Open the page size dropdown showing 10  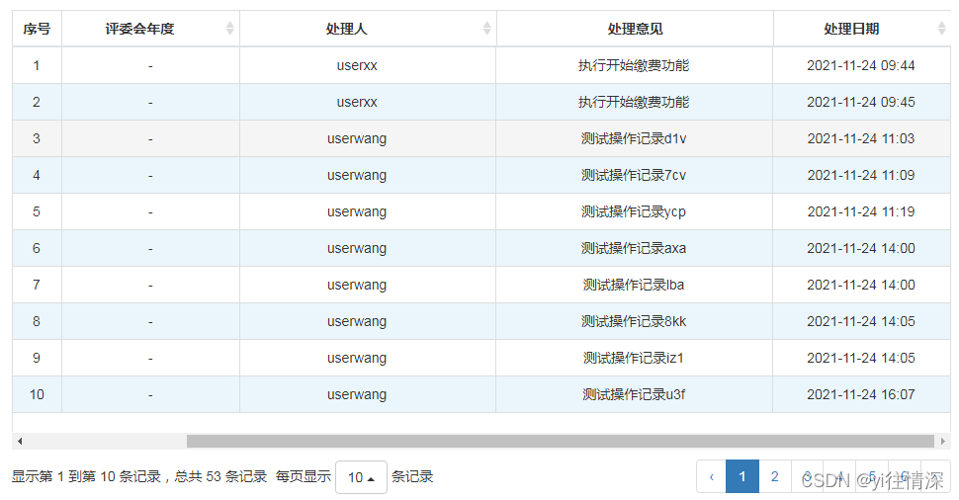(361, 476)
